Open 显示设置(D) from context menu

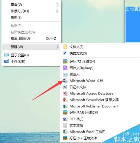coord(31,55)
